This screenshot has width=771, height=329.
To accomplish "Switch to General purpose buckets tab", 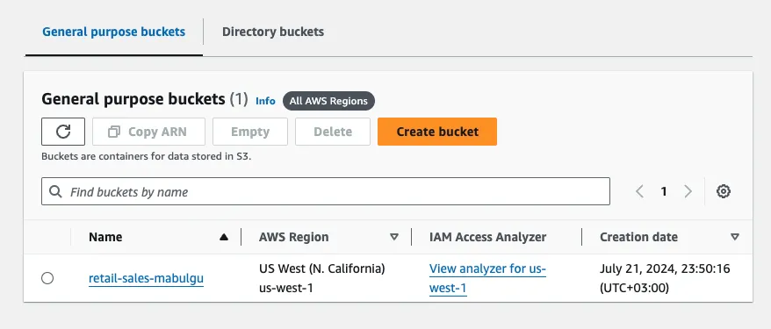I will tap(113, 32).
